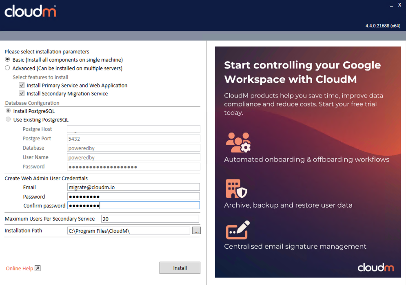406x285 pixels.
Task: Click the Install button
Action: point(180,268)
